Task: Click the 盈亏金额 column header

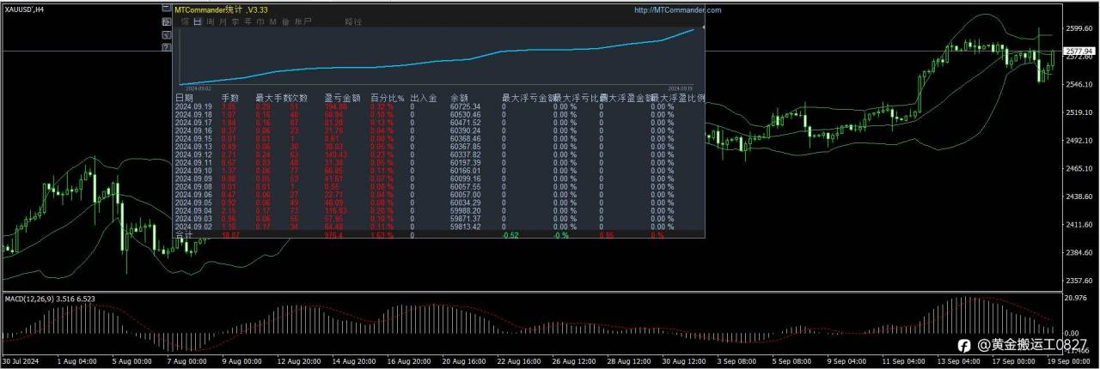Action: click(342, 98)
